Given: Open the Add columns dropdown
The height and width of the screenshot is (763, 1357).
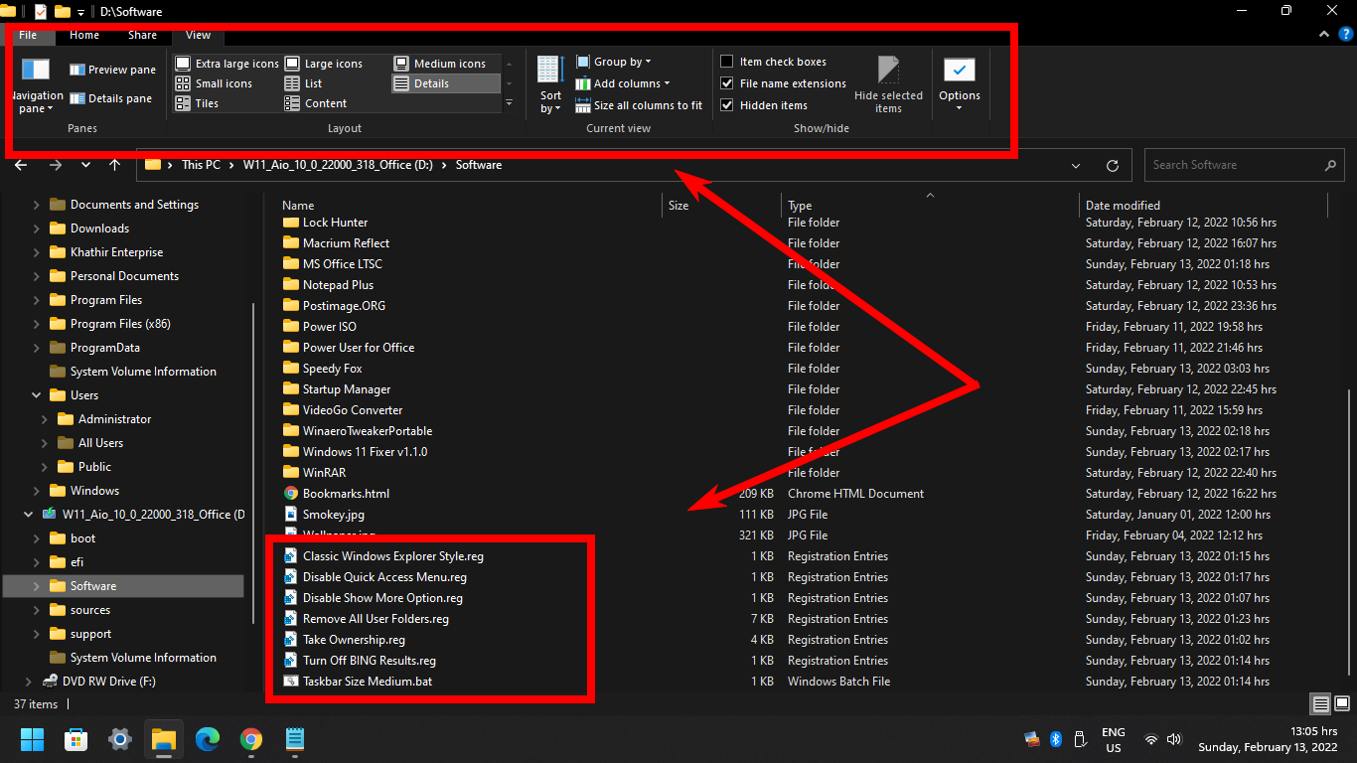Looking at the screenshot, I should point(623,83).
